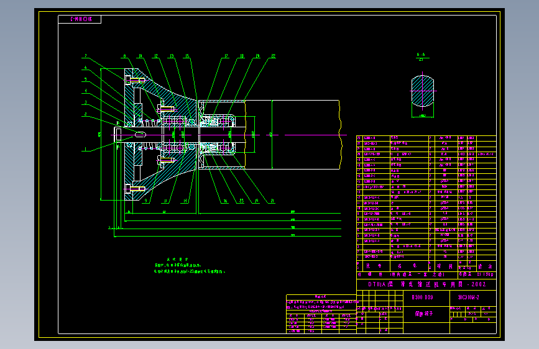539x349 pixels.
Task: Click part callout number 9 label
Action: coord(146,201)
